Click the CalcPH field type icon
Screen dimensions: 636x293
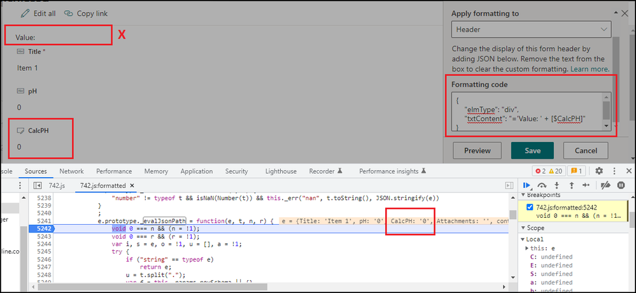click(x=20, y=131)
